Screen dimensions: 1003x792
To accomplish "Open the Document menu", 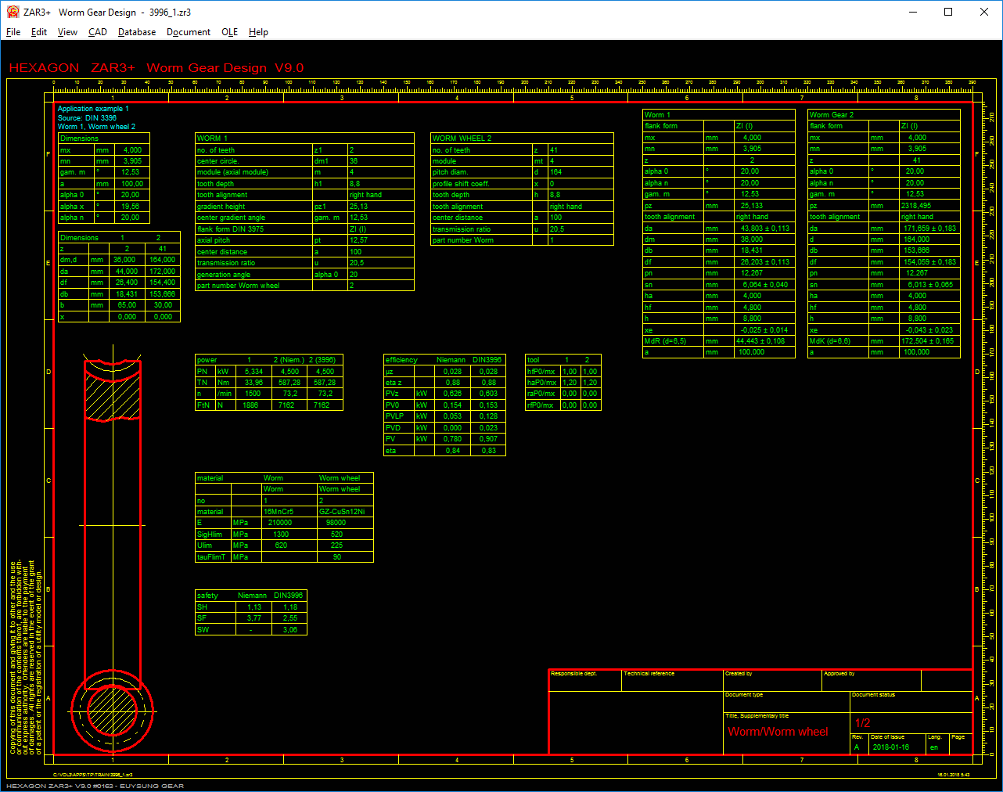I will pyautogui.click(x=188, y=32).
